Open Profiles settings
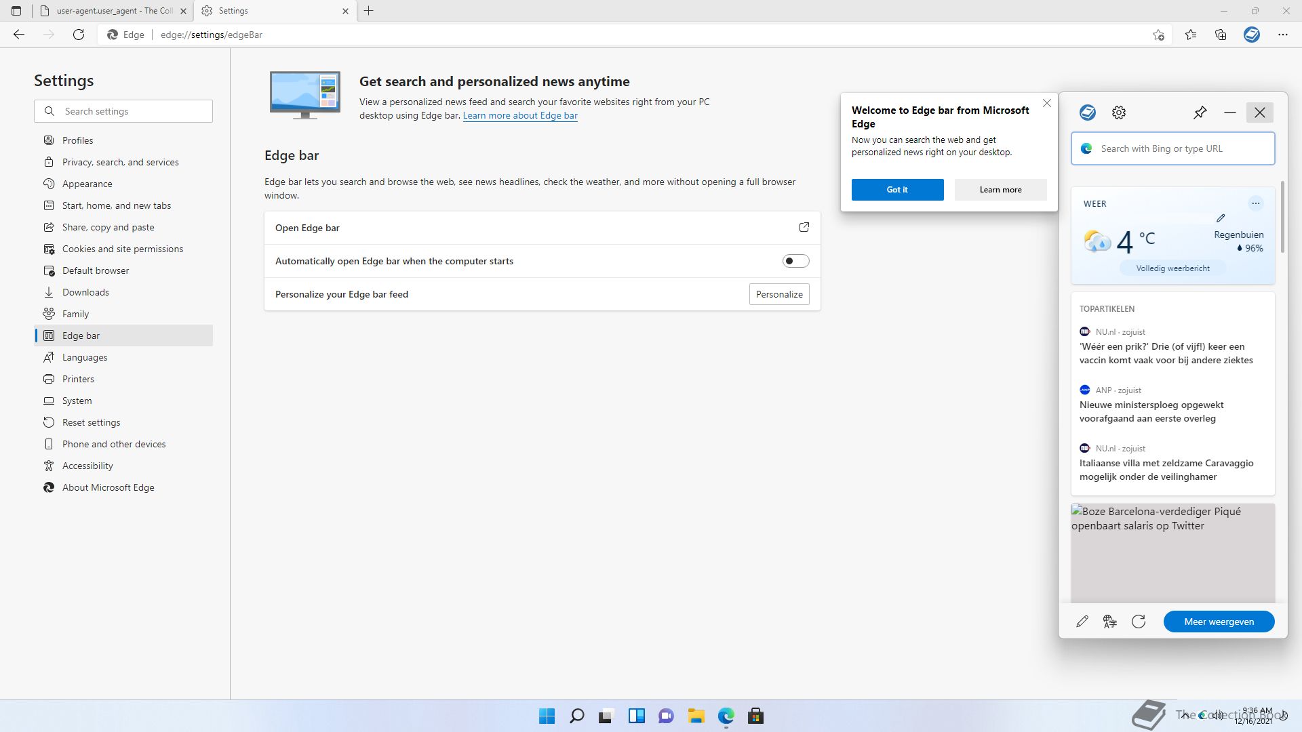The image size is (1302, 732). tap(123, 140)
